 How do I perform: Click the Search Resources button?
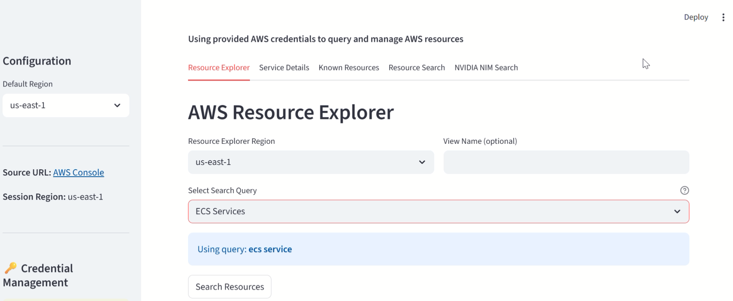click(230, 287)
